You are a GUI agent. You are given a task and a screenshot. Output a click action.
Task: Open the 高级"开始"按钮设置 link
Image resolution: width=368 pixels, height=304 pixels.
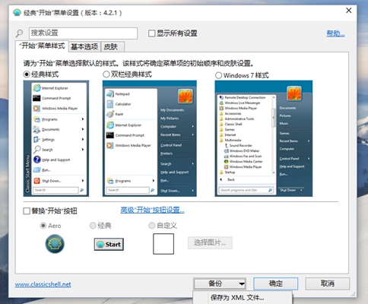click(152, 210)
